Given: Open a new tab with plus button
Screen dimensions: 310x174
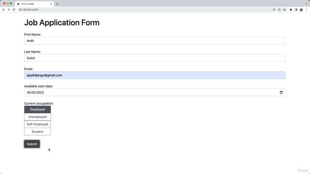Looking at the screenshot, I should (x=57, y=4).
